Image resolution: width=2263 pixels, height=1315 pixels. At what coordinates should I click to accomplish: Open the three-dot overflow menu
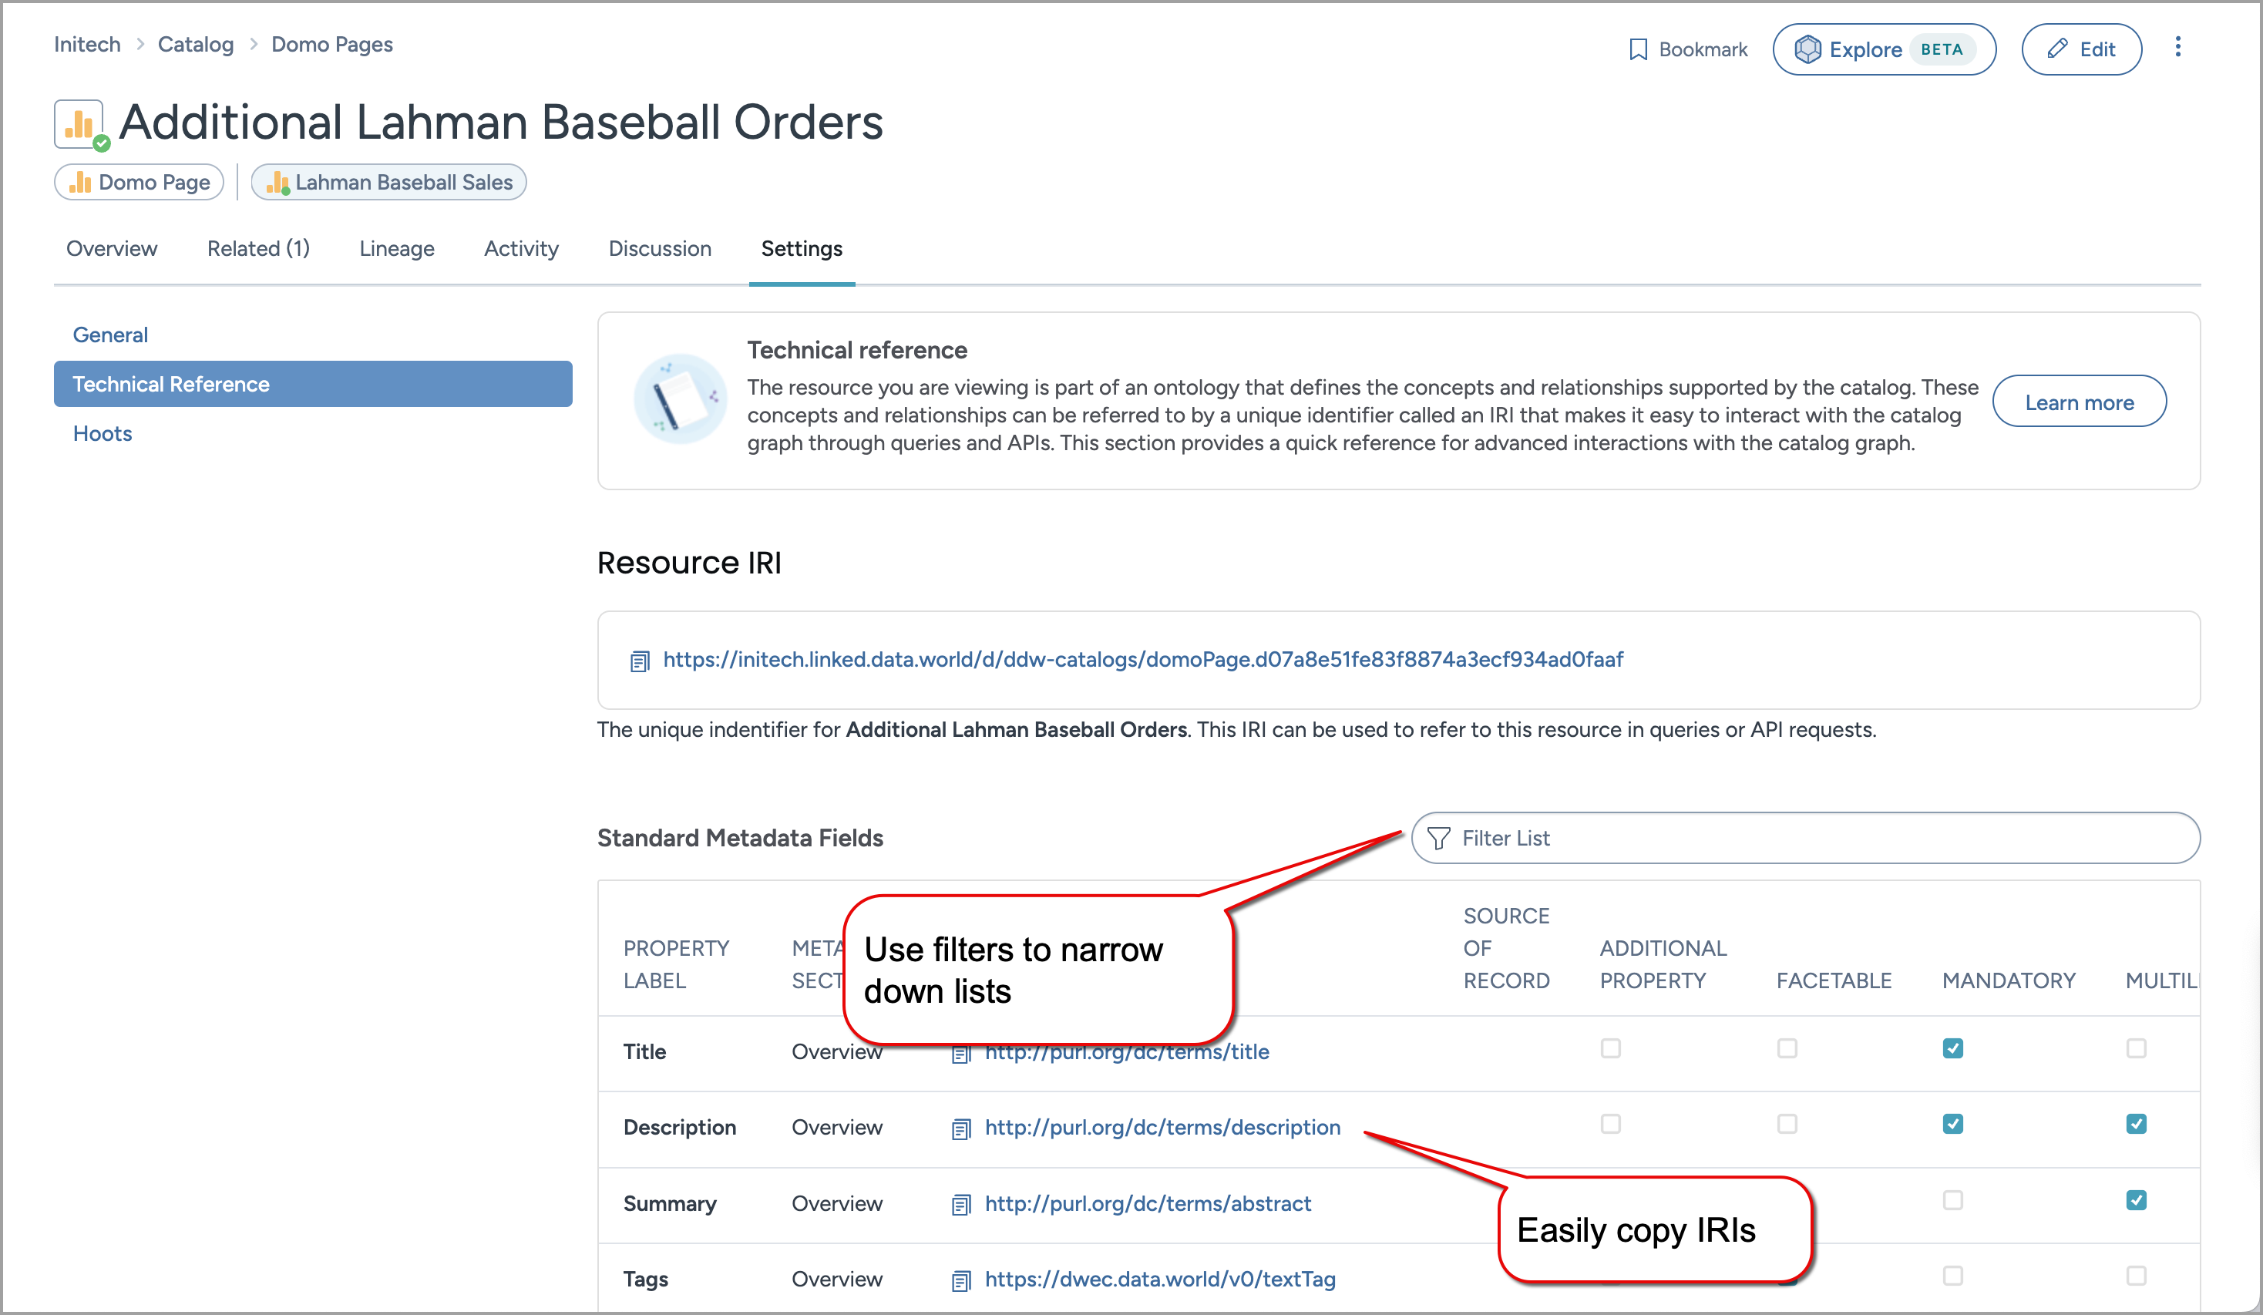(x=2178, y=47)
